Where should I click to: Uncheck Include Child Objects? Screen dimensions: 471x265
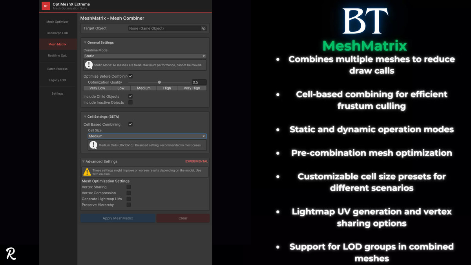click(130, 96)
